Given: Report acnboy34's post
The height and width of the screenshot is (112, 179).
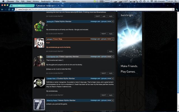Looking at the screenshot, I should (103, 34).
